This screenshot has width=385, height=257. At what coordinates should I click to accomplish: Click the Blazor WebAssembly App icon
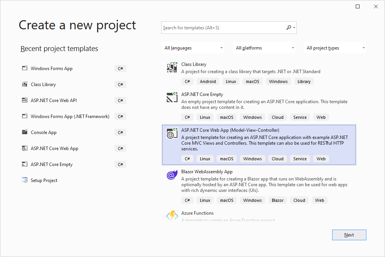tap(172, 175)
